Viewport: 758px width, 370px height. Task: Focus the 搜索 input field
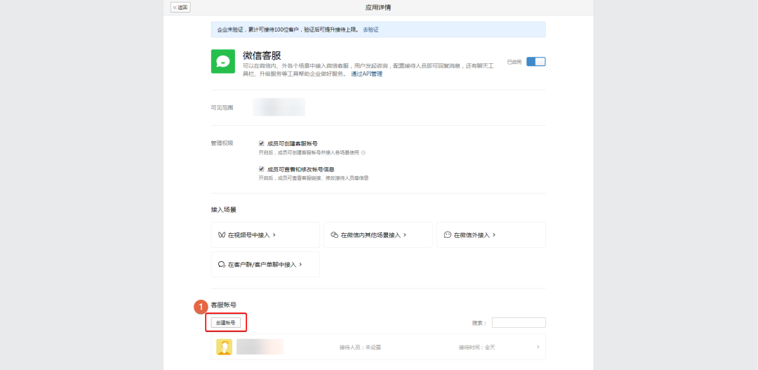click(x=519, y=322)
